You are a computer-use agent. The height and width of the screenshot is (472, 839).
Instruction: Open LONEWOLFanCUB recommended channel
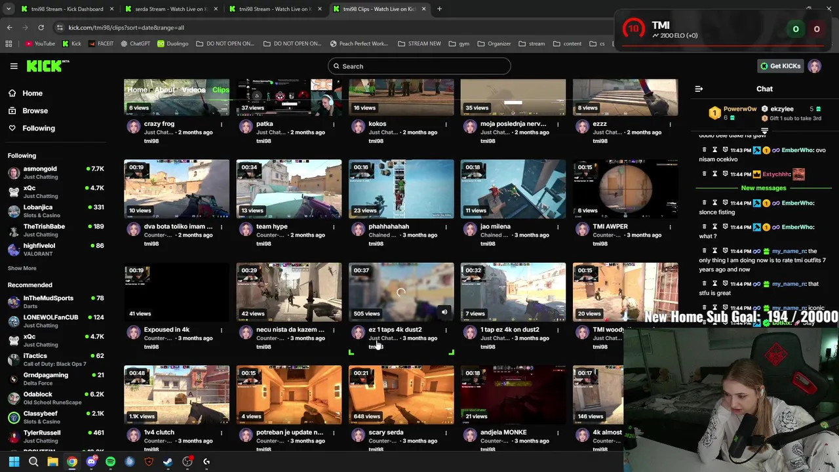[56, 321]
